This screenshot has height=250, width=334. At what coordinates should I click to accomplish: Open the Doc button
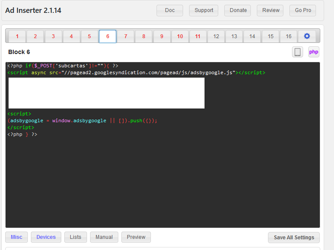[x=170, y=10]
